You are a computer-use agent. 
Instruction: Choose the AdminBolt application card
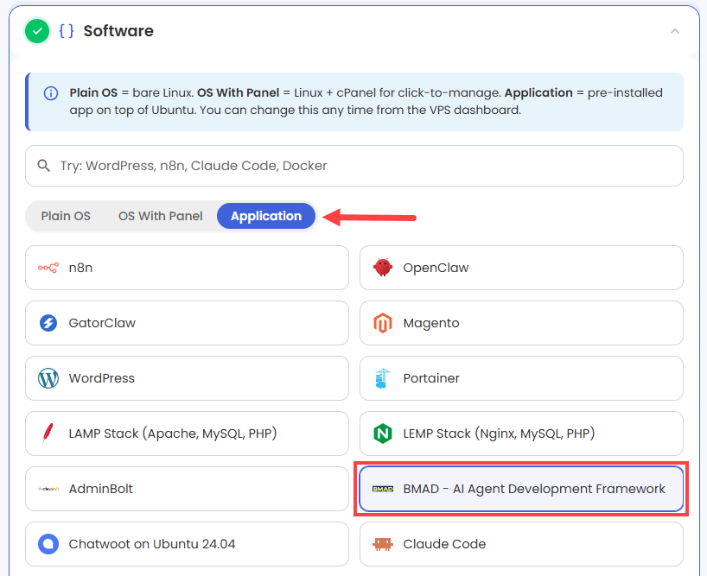187,489
